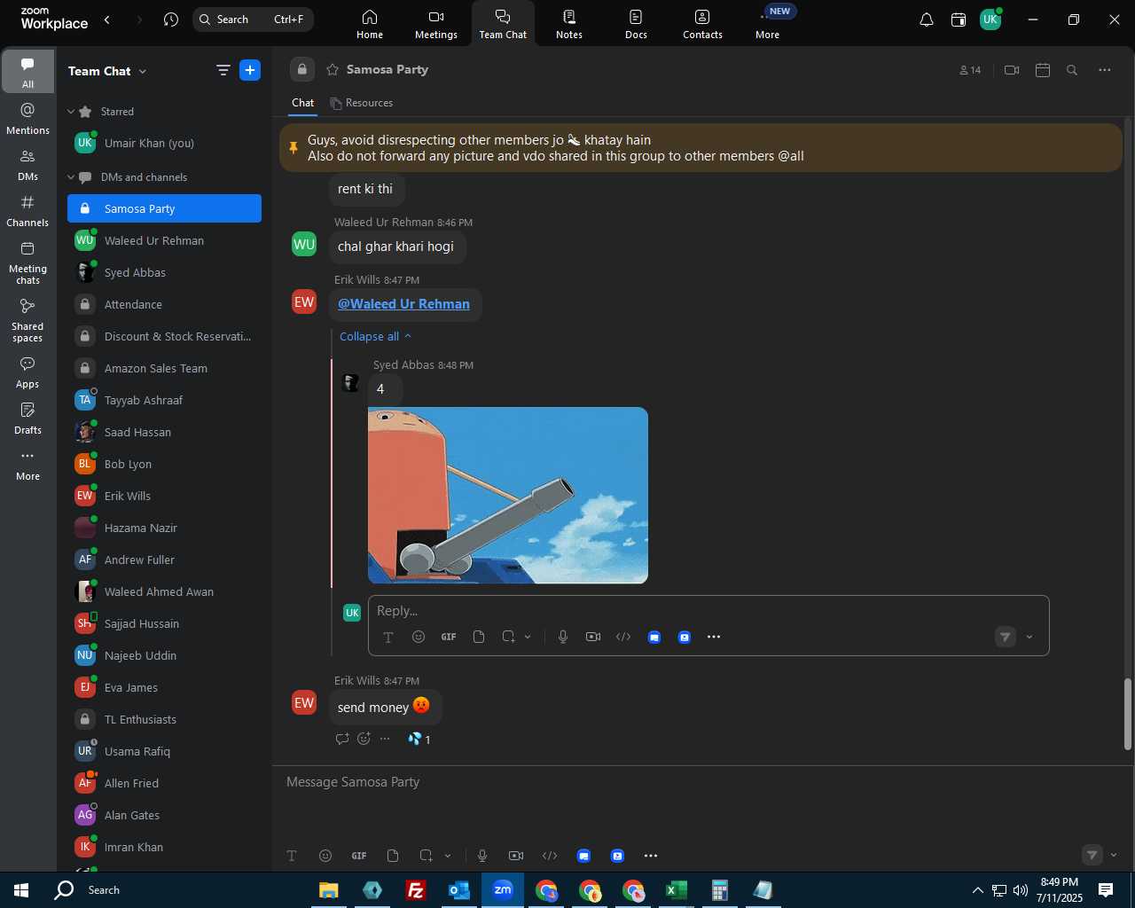Image resolution: width=1135 pixels, height=908 pixels.
Task: Start a video meeting with the channel
Action: 1012,70
